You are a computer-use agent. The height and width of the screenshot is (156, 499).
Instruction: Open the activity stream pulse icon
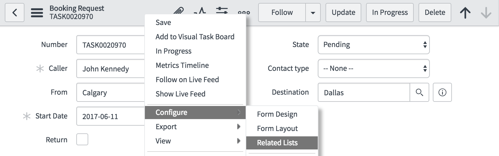pos(200,11)
